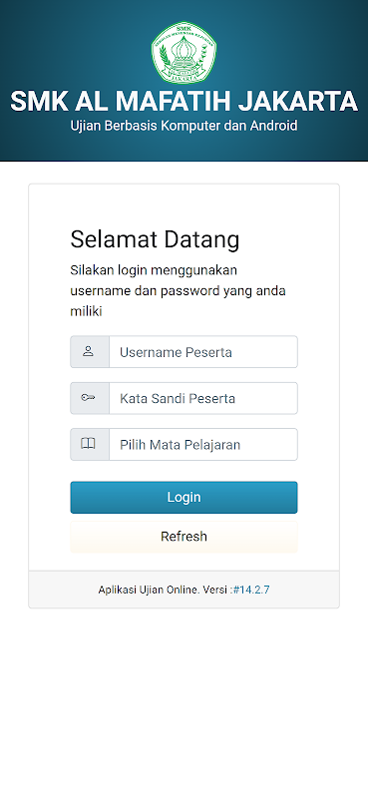Screen dimensions: 368x798
Task: Click the Silakan login instruction paragraph
Action: [179, 290]
